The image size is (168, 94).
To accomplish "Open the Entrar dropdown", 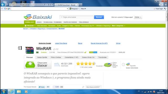I will (x=138, y=17).
